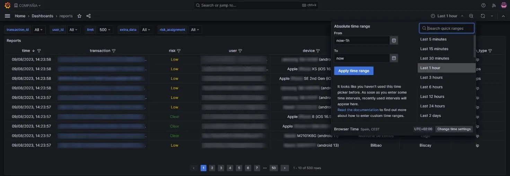Refresh the dashboard
Viewport: 510px width, 176px height.
483,16
